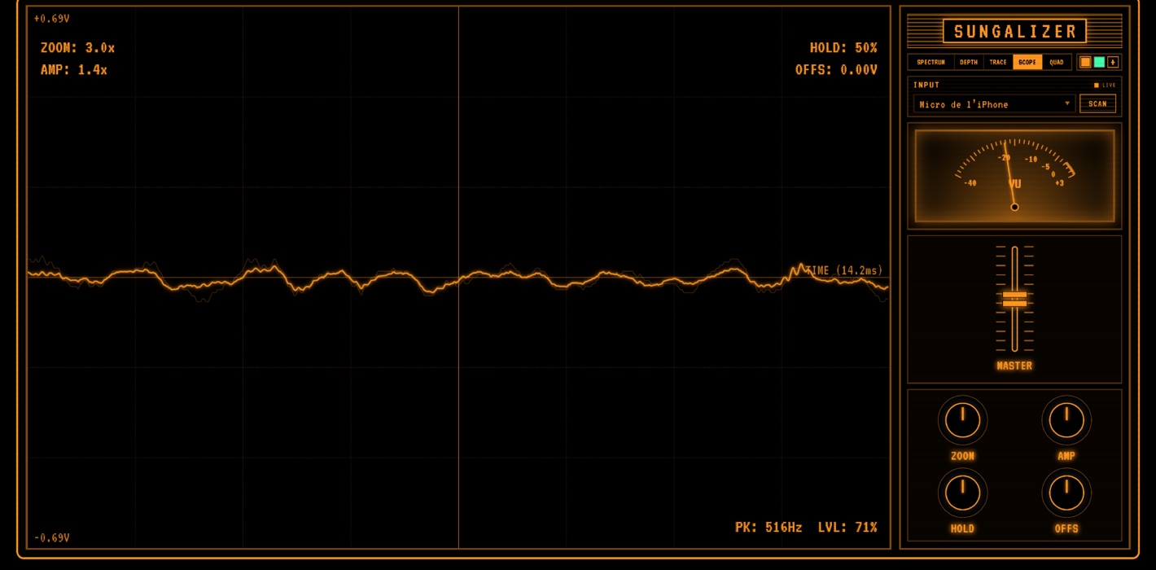Image resolution: width=1156 pixels, height=570 pixels.
Task: Switch to the QUAD view tab
Action: (x=1056, y=62)
